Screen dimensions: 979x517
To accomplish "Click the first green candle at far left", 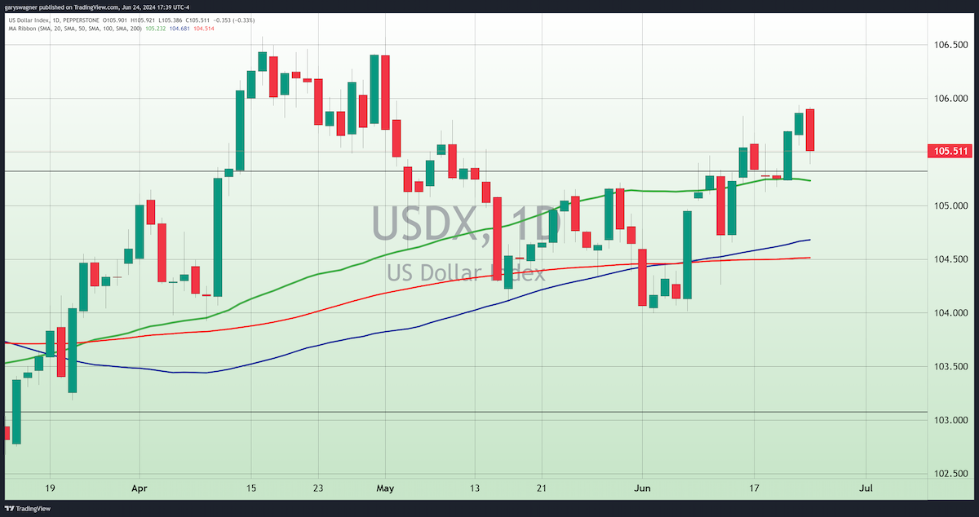I will [x=16, y=411].
